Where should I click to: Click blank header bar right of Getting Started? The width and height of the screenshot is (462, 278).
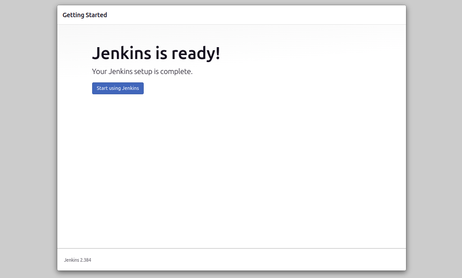(x=265, y=15)
